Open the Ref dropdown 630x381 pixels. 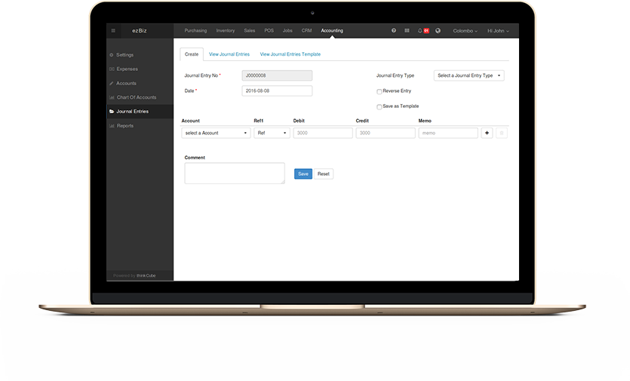(272, 133)
